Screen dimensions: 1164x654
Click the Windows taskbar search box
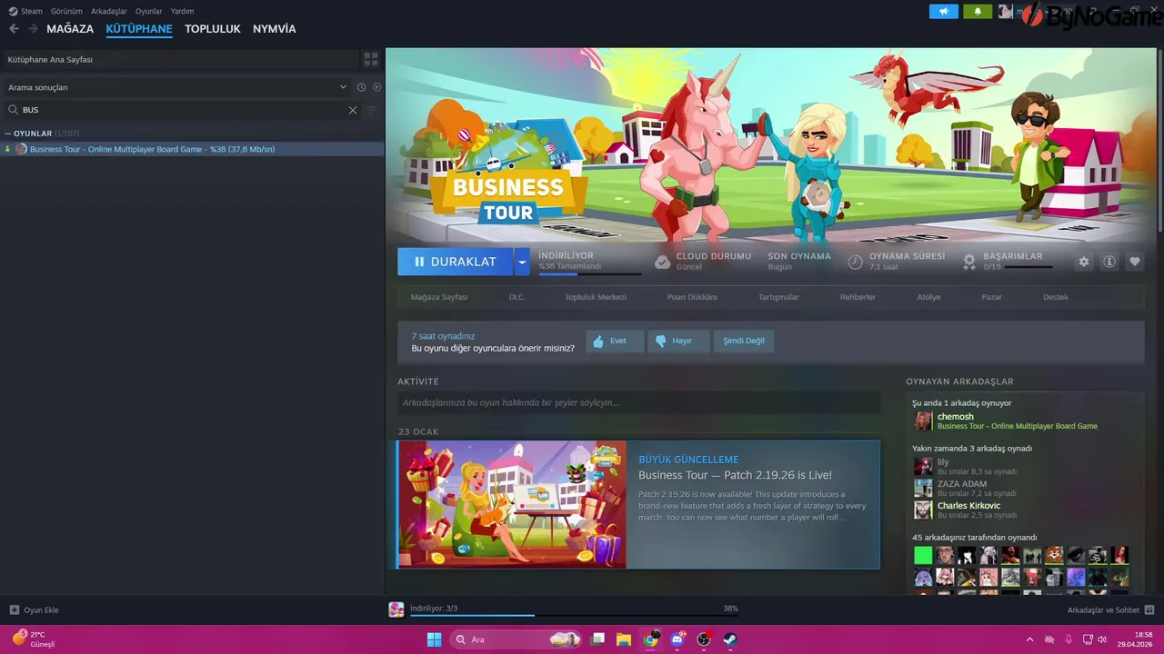pyautogui.click(x=517, y=639)
